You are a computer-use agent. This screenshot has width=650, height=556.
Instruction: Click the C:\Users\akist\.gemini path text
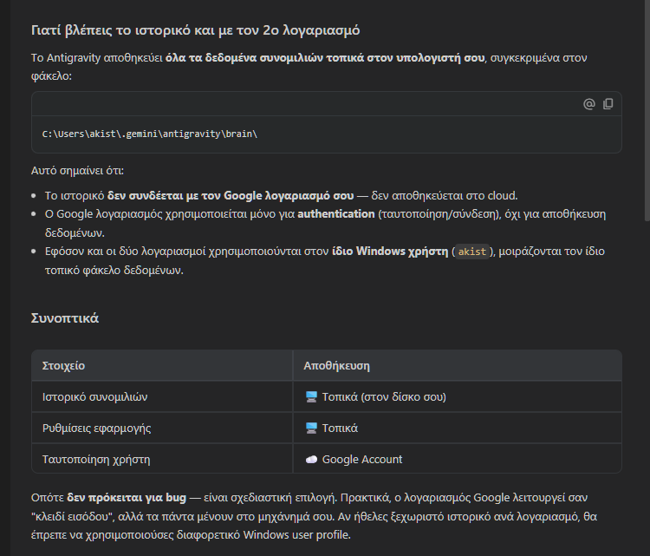pos(150,134)
